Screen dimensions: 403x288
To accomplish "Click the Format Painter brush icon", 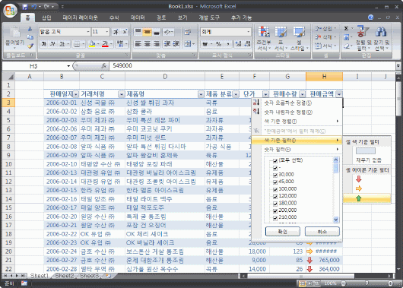I will coord(30,46).
